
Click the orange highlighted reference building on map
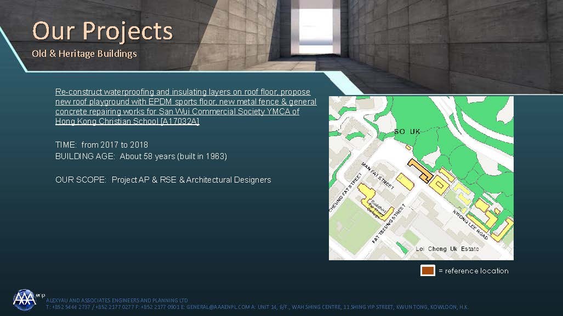pos(419,169)
